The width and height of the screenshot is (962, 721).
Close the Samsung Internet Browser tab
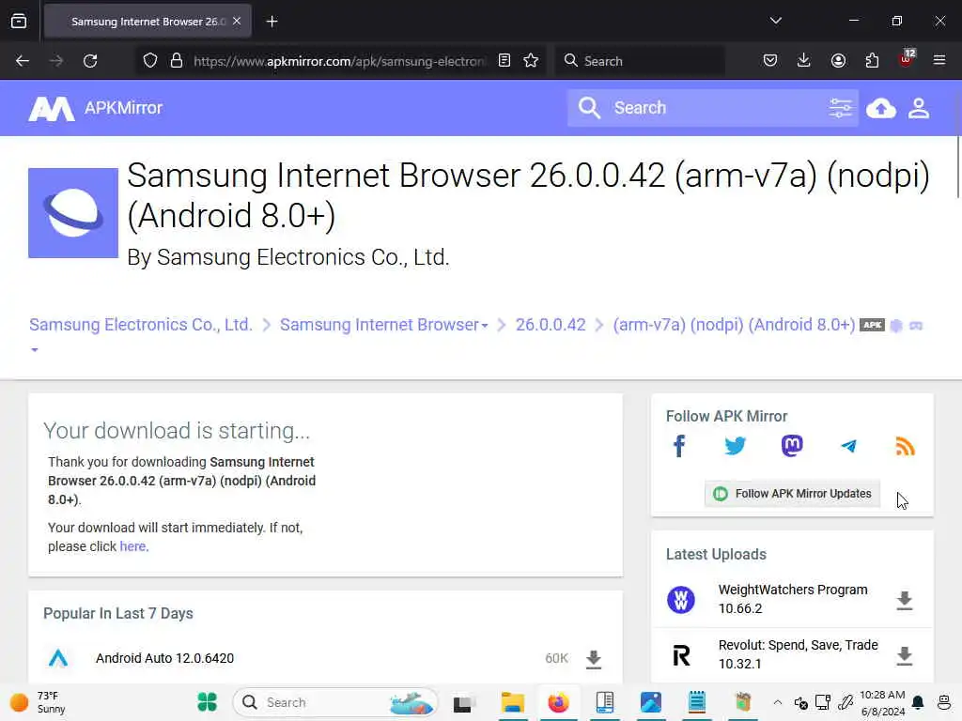tap(237, 21)
